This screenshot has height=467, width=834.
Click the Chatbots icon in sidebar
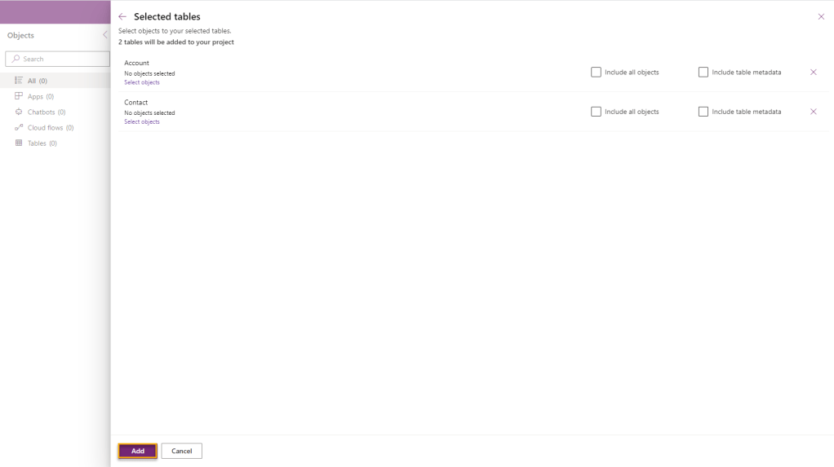coord(19,112)
